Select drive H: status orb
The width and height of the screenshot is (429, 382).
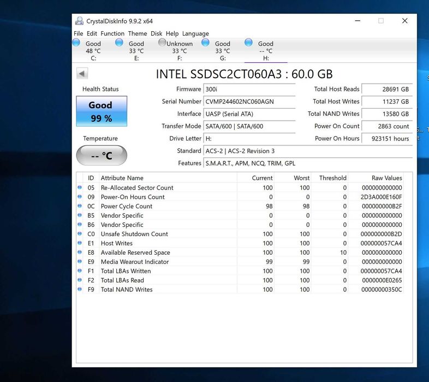(249, 43)
